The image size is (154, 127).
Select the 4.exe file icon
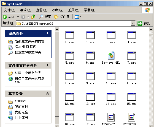[x=132, y=35]
